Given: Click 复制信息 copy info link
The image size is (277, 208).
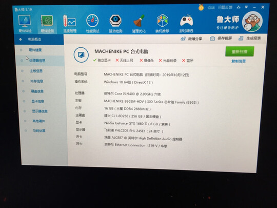Looking at the screenshot, I should coord(239,61).
